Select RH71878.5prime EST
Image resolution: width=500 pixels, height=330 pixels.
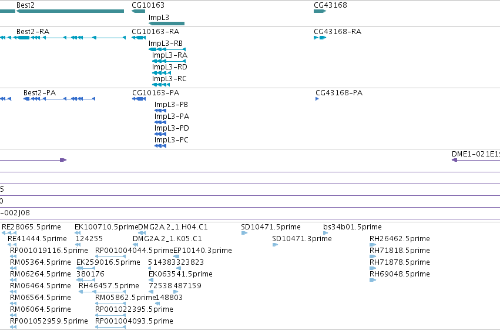pyautogui.click(x=373, y=268)
